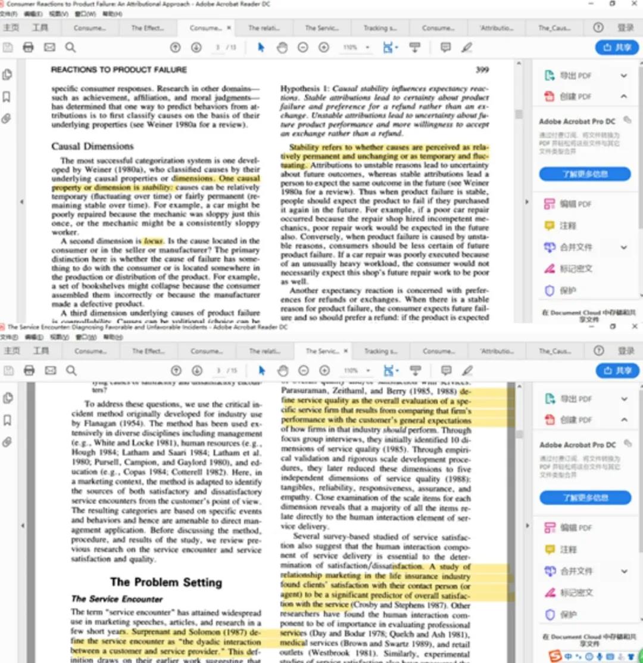Collapse 创建 PDF section in bottom window
This screenshot has width=643, height=663.
pos(623,420)
